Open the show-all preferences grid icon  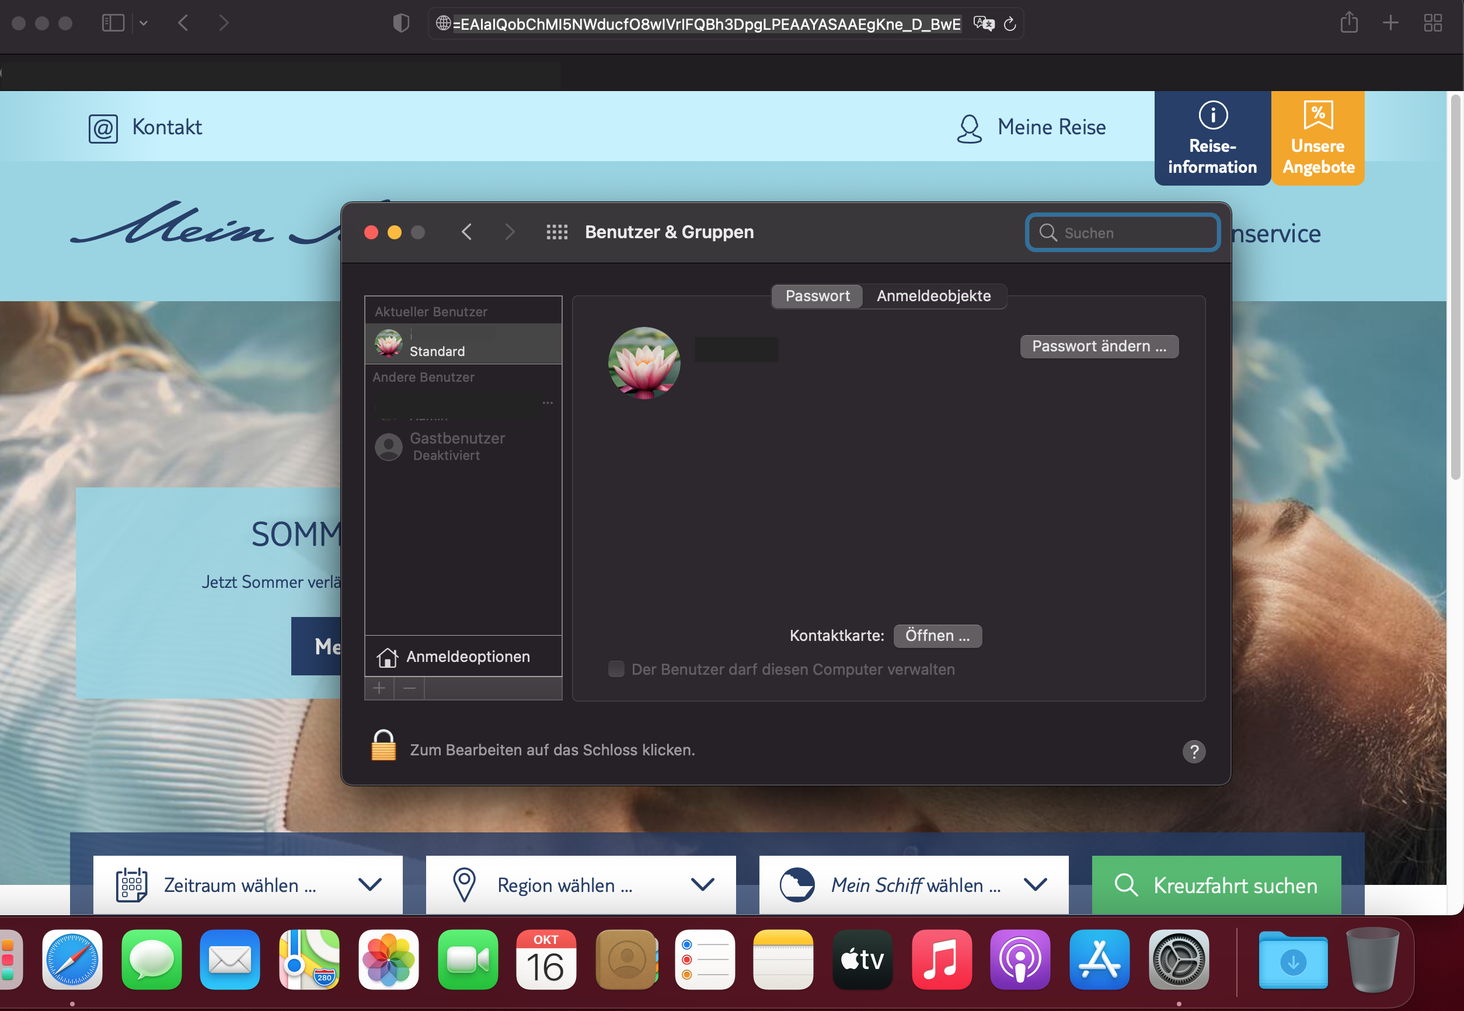[557, 232]
